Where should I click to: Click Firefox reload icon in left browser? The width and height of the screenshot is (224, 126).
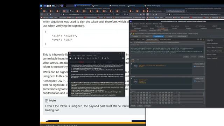click(x=48, y=14)
